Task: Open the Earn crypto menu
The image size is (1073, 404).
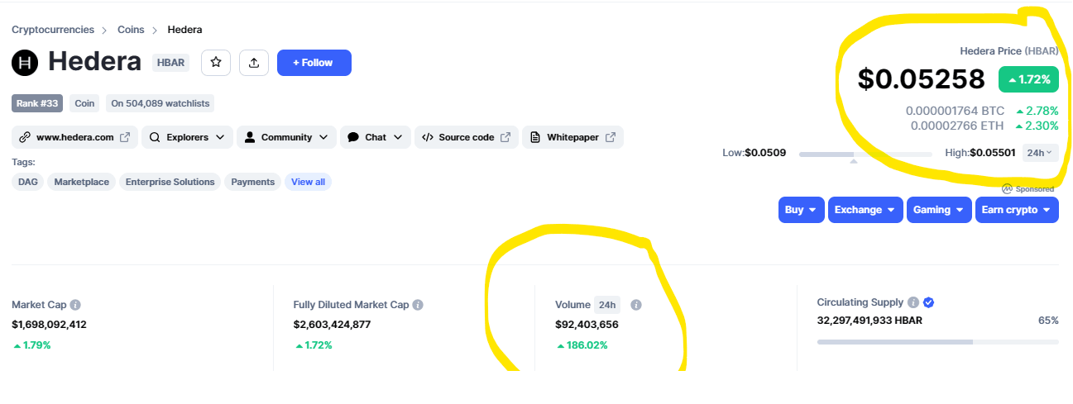Action: [x=1016, y=210]
